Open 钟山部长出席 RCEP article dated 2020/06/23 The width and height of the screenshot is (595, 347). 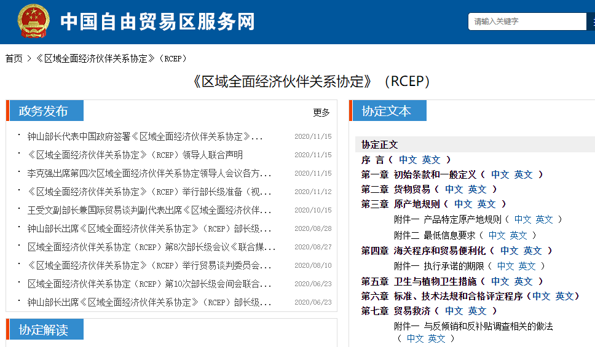click(149, 303)
